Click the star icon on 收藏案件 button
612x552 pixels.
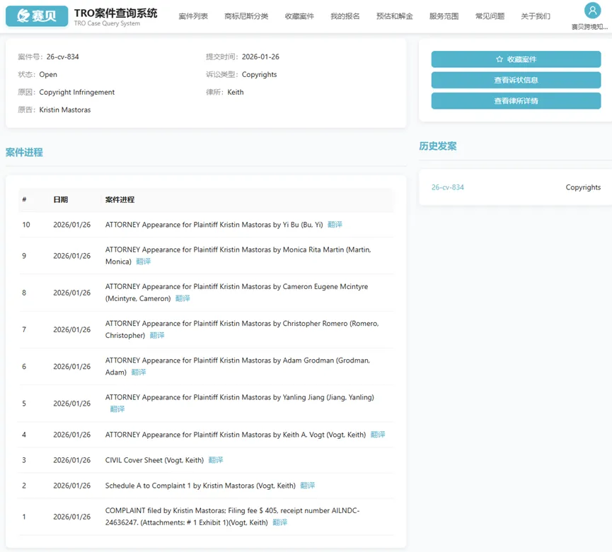(x=500, y=59)
